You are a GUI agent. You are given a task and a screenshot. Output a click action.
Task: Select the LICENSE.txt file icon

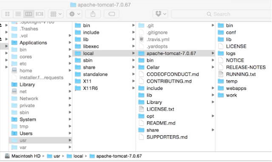point(142,109)
